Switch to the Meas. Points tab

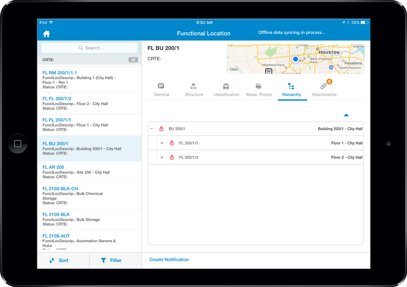(x=259, y=90)
